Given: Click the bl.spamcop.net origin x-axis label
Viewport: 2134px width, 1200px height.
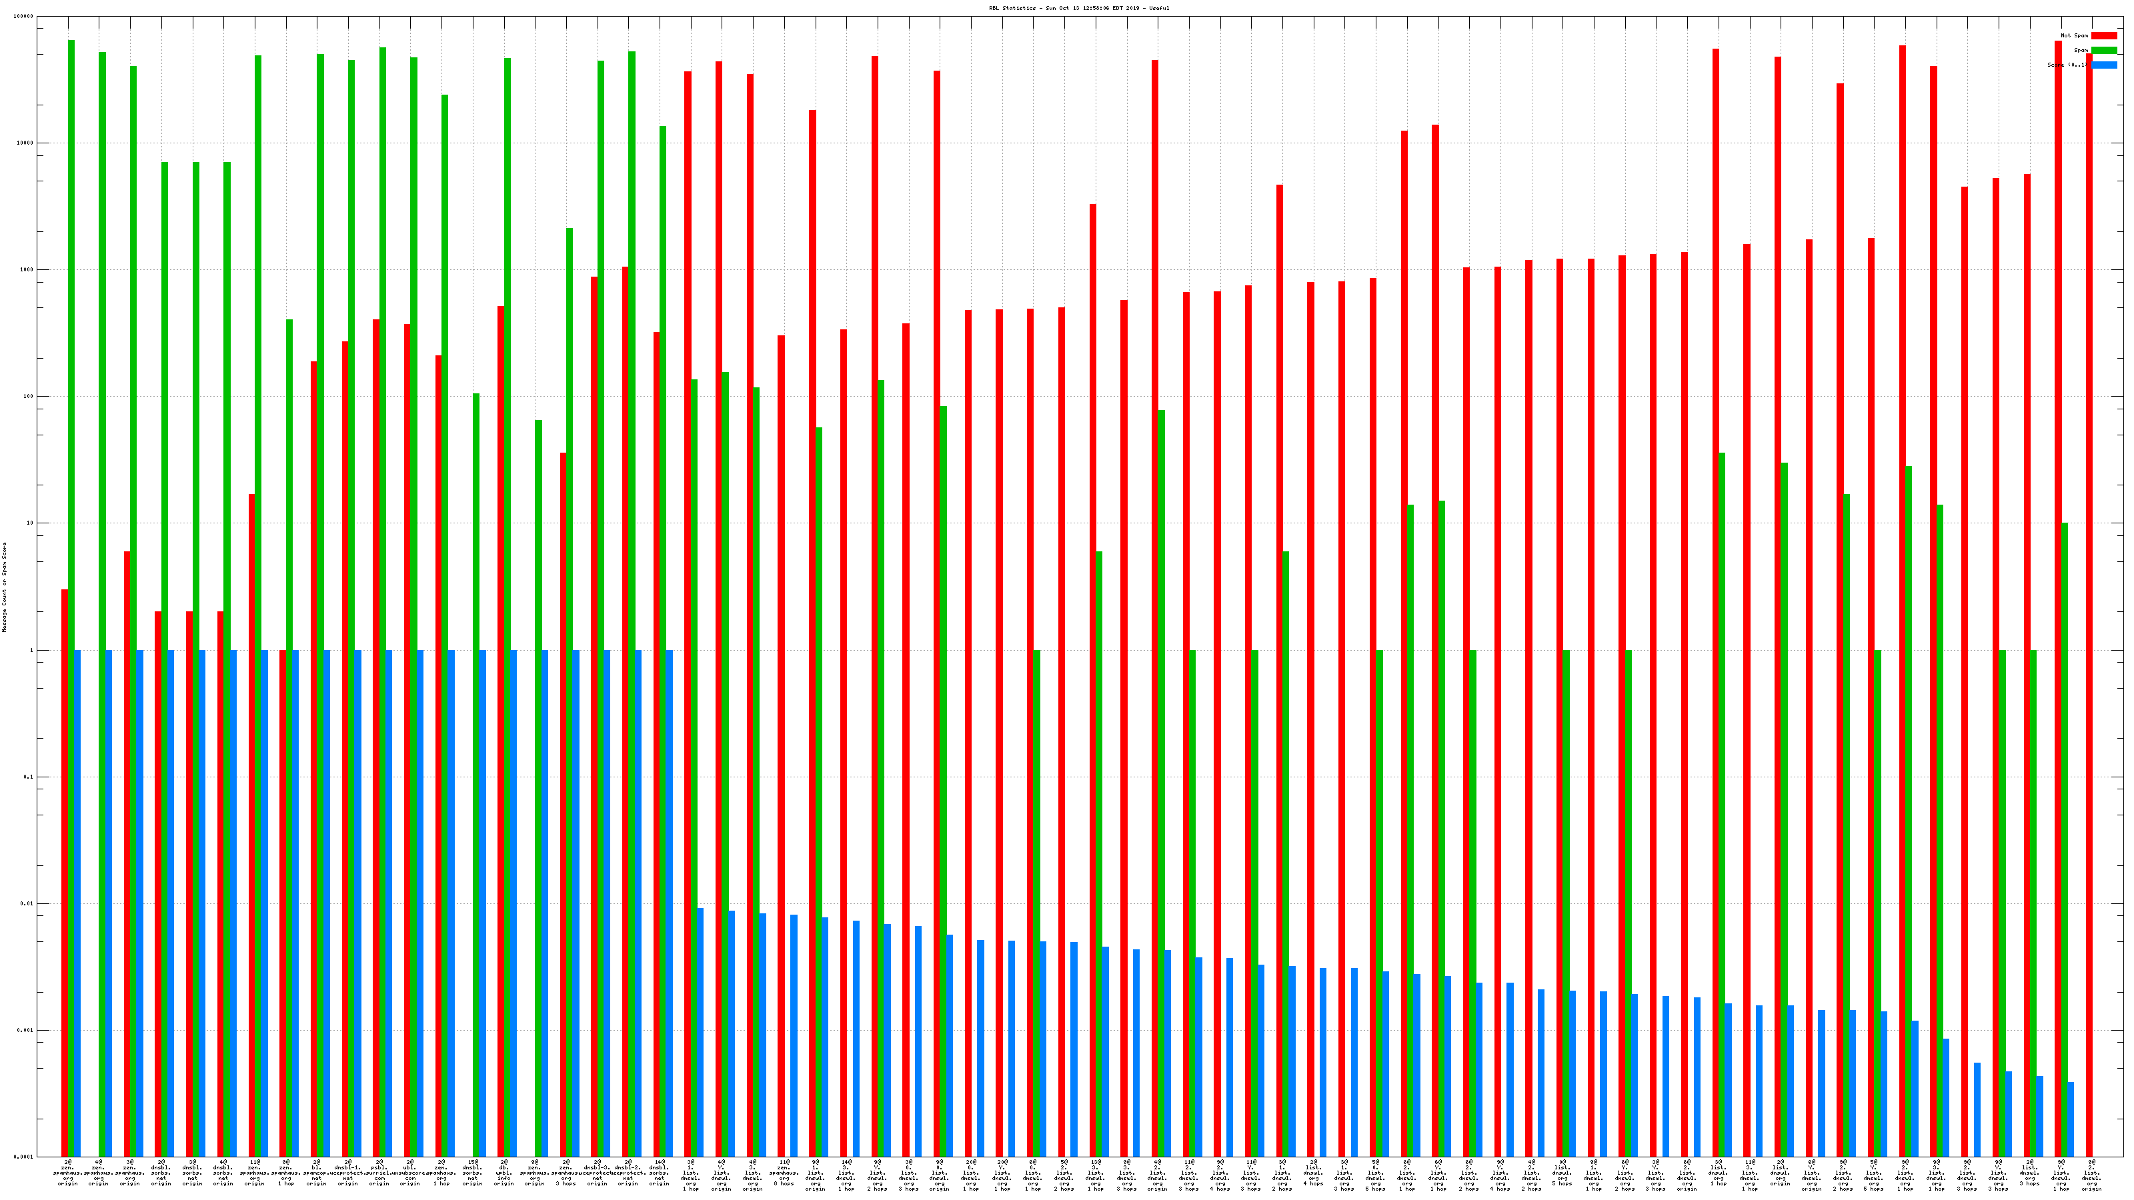Looking at the screenshot, I should [x=317, y=1173].
